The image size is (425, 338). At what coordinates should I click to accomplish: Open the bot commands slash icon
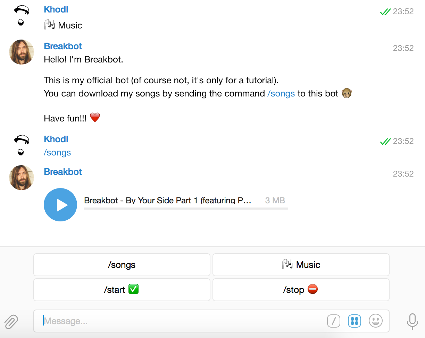[x=334, y=321]
